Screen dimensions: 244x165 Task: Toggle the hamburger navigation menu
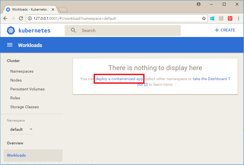(x=10, y=45)
